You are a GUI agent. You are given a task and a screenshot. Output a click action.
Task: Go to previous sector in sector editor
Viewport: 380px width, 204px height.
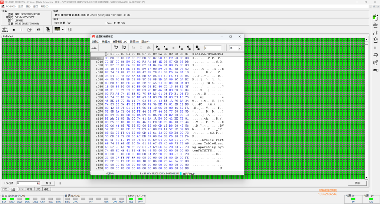(x=166, y=48)
